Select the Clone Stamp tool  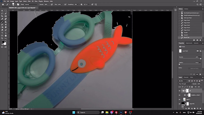click(6, 22)
